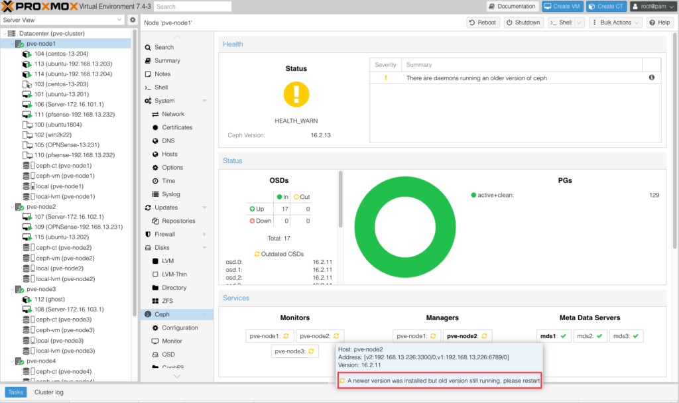Collapse the Datacenter (pve-cluster) tree

click(x=5, y=33)
